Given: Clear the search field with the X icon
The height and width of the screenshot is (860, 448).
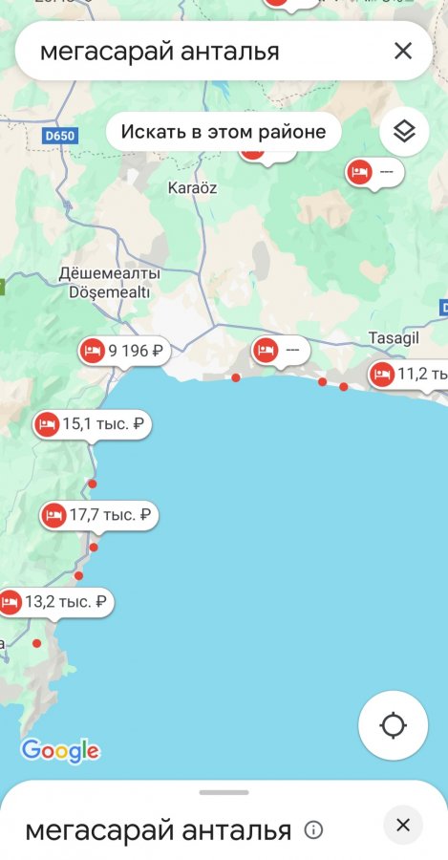Looking at the screenshot, I should pyautogui.click(x=403, y=52).
